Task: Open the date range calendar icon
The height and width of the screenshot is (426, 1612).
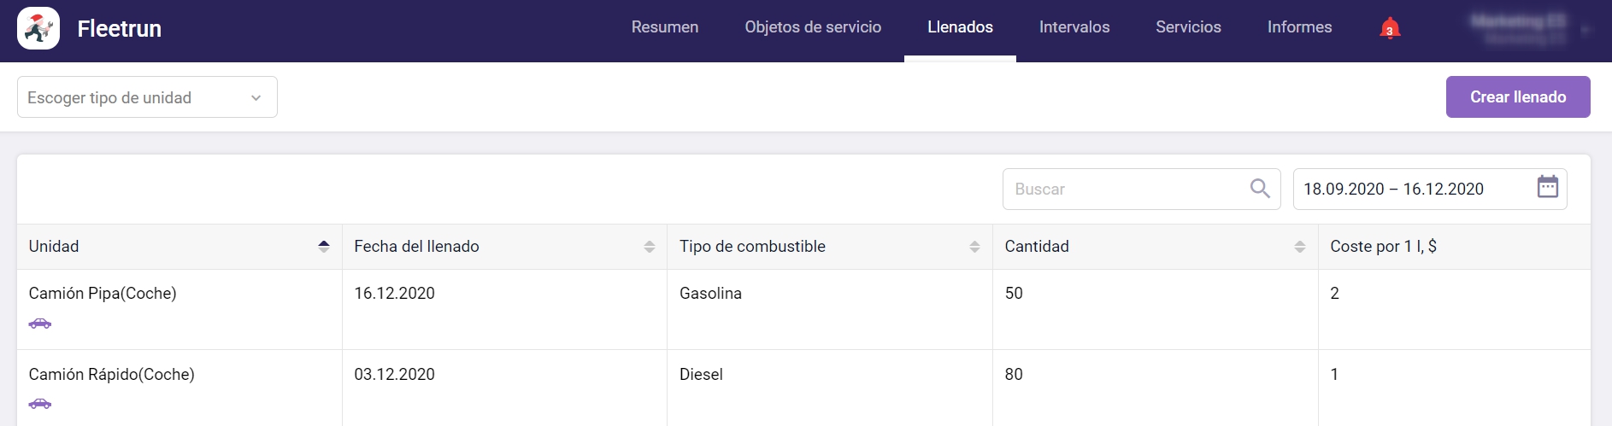Action: pyautogui.click(x=1548, y=187)
